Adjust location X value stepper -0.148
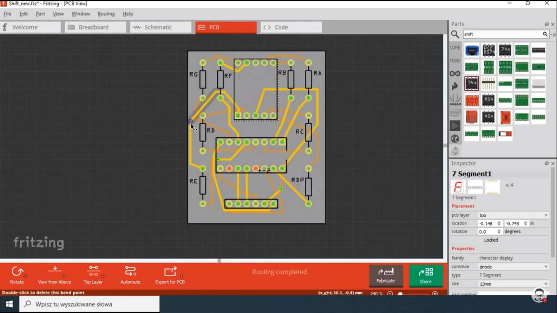The height and width of the screenshot is (313, 557). coord(499,223)
